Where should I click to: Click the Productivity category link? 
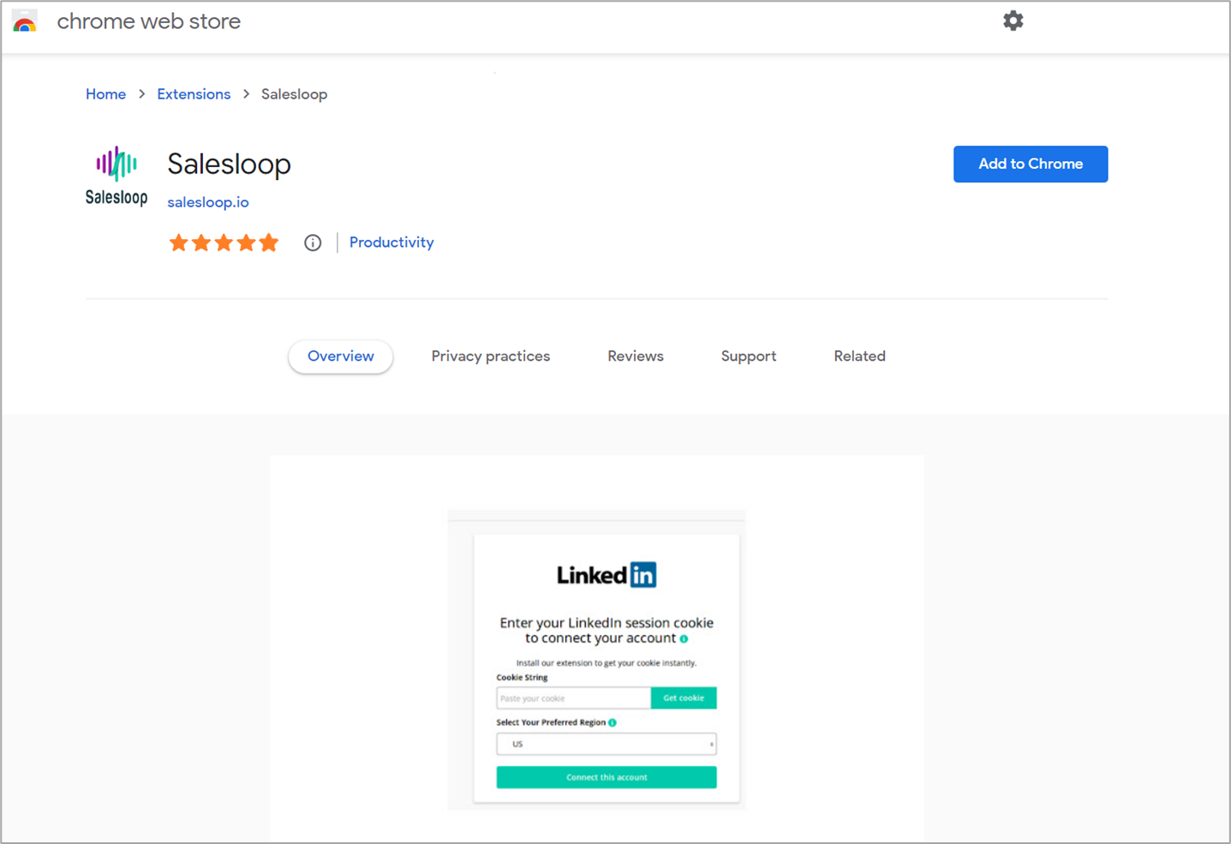391,242
